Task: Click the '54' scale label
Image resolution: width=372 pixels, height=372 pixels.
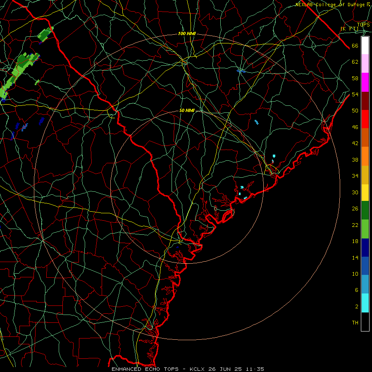Action: (x=355, y=94)
